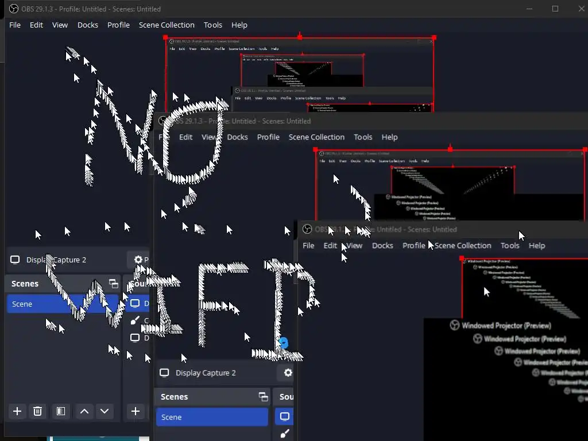The image size is (588, 441).
Task: Click the bottom display capture source icon in left Sources list
Action: point(135,338)
